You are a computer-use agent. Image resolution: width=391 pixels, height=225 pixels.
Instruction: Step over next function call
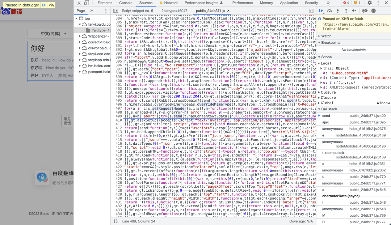330,11
